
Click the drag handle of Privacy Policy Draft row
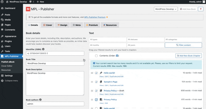click(92, 91)
